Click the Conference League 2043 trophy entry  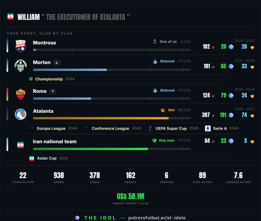(x=113, y=128)
